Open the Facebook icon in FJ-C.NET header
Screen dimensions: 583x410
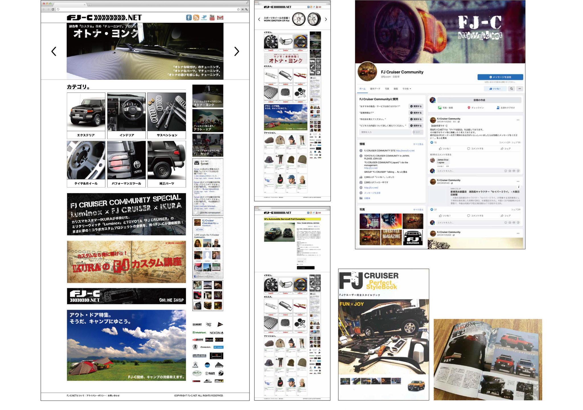[x=189, y=17]
